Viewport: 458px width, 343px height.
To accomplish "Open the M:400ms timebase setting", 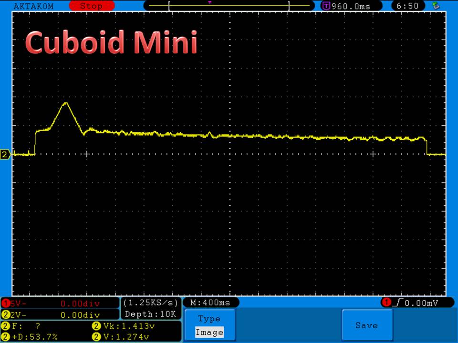I will coord(210,303).
